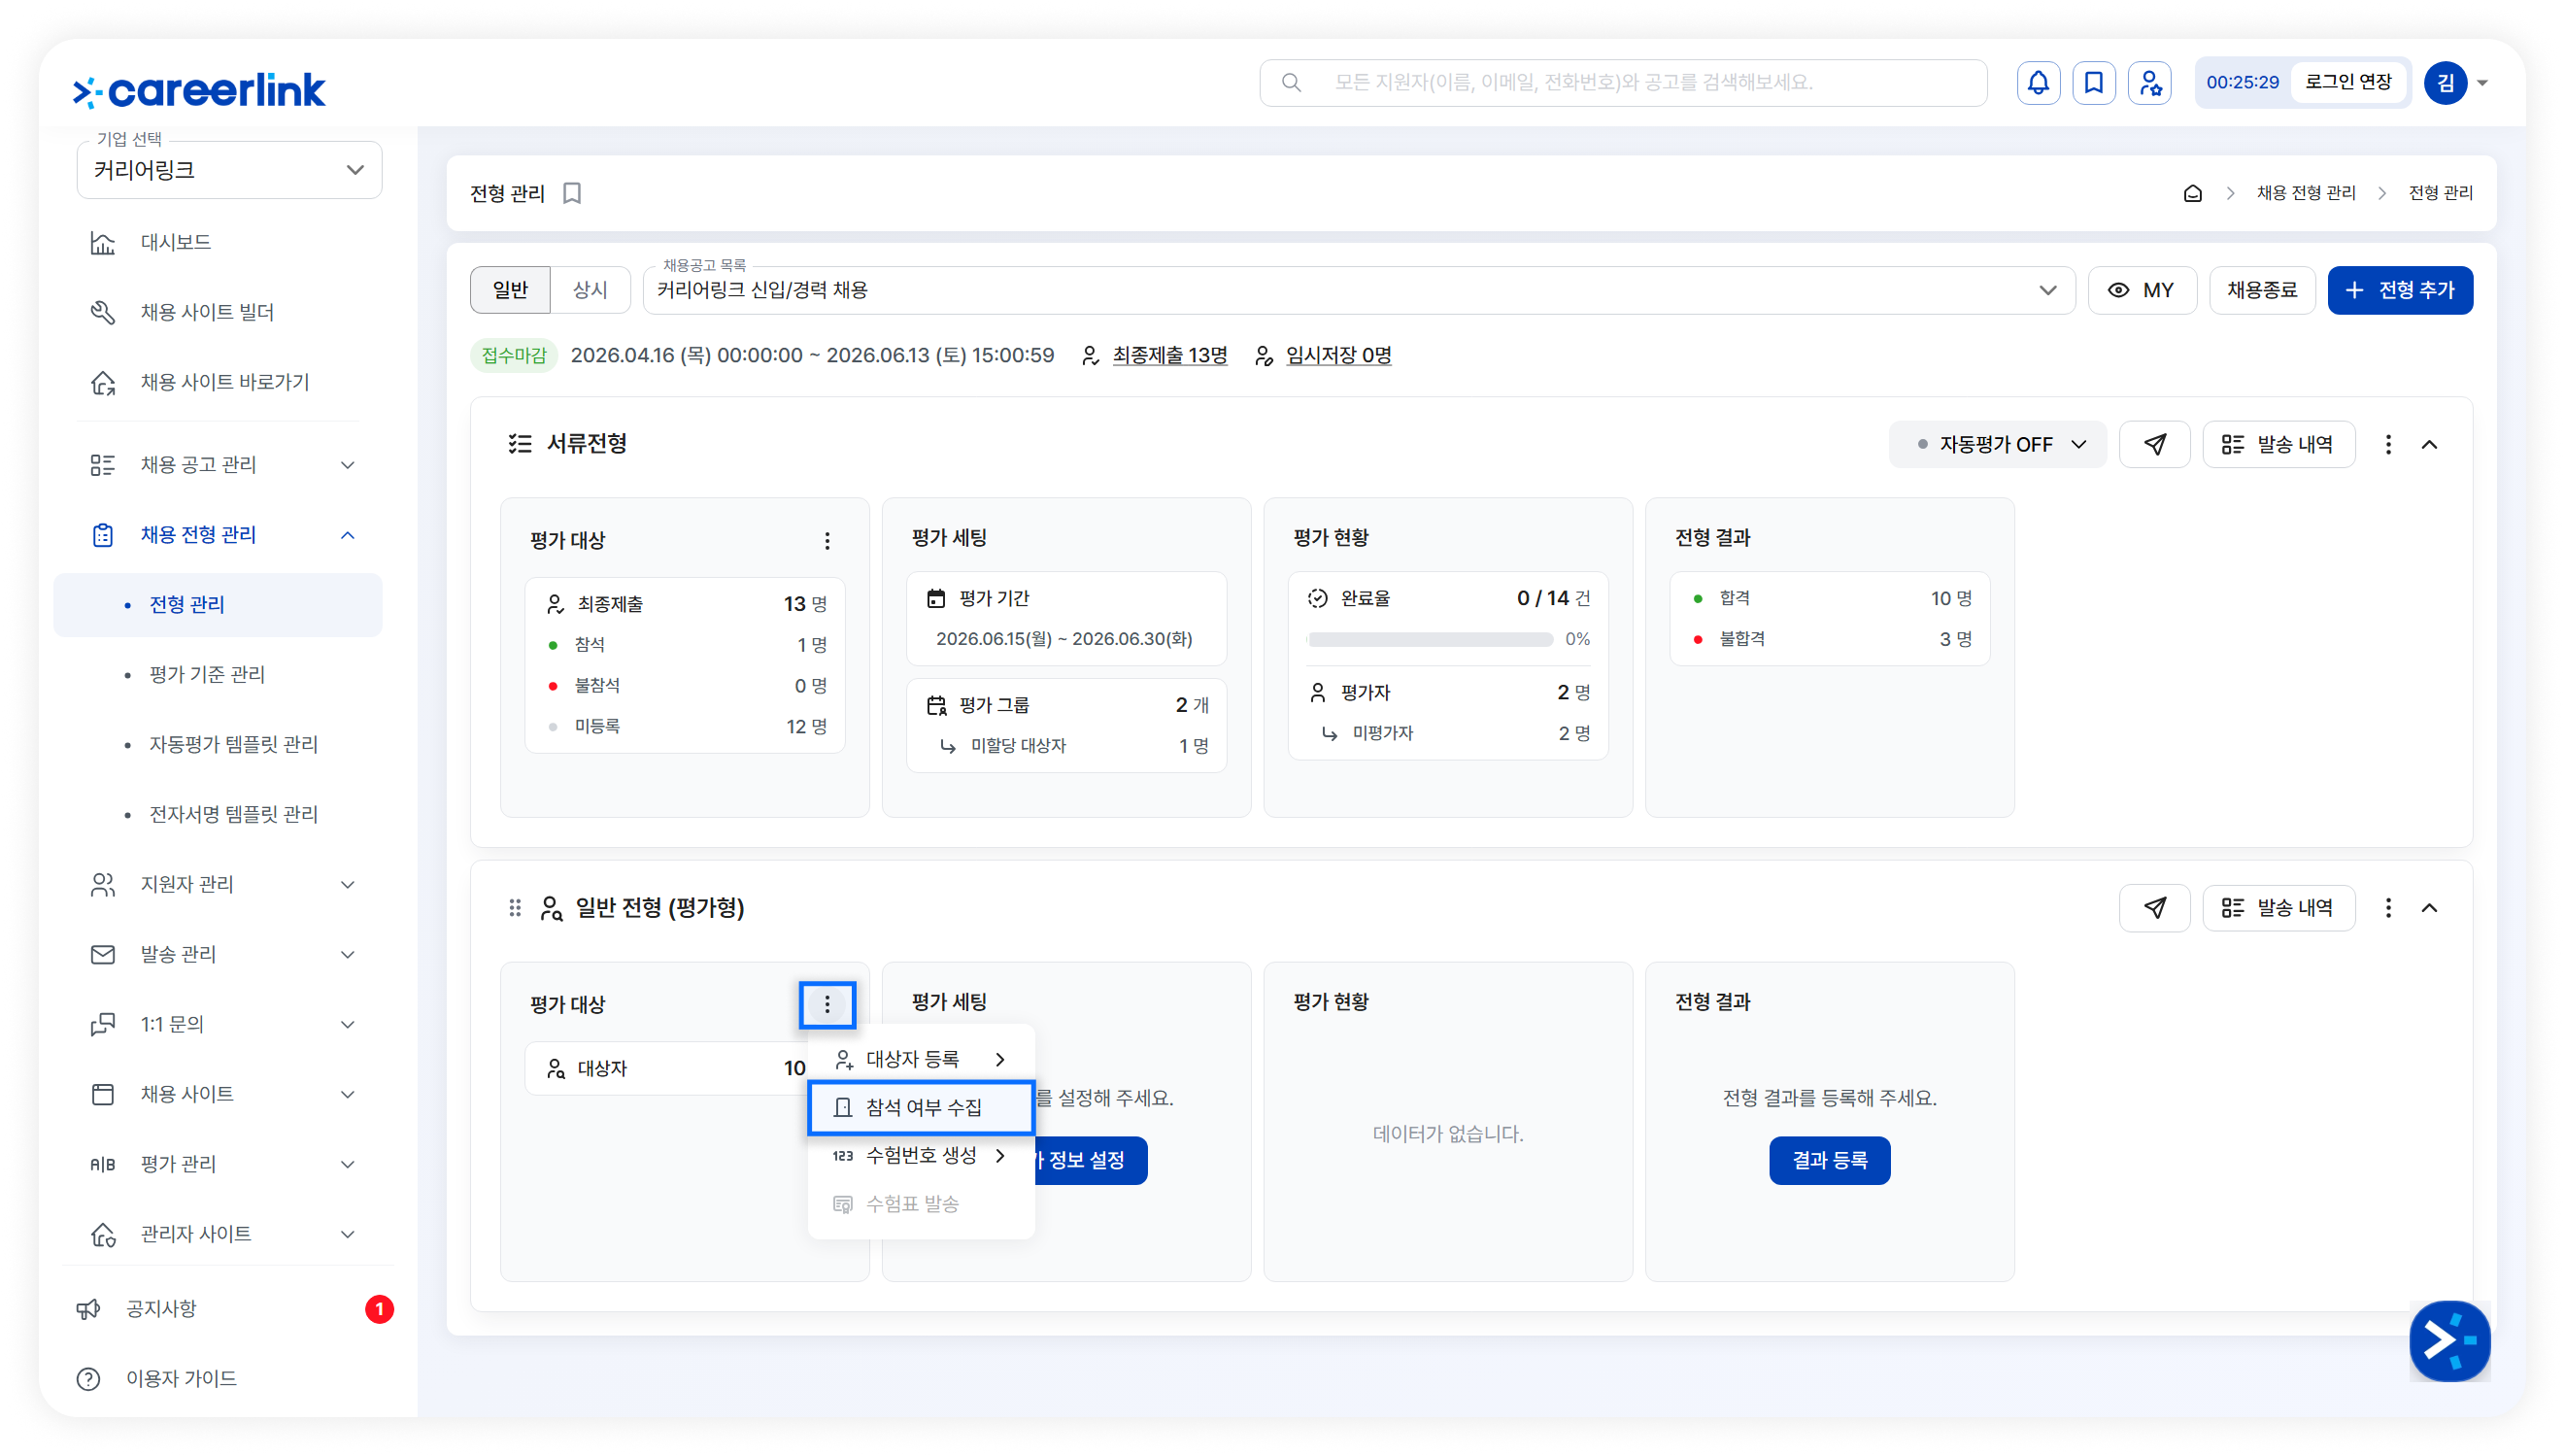Click send icon in 일반 전형 header

(2154, 908)
